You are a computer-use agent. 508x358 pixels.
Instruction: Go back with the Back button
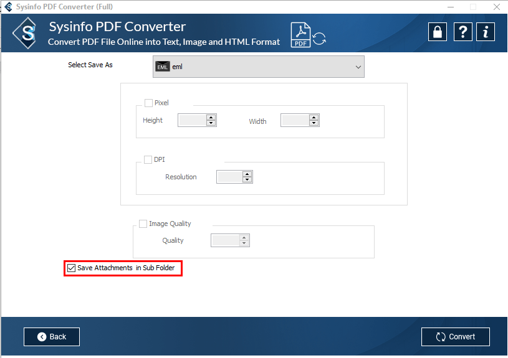(x=52, y=337)
